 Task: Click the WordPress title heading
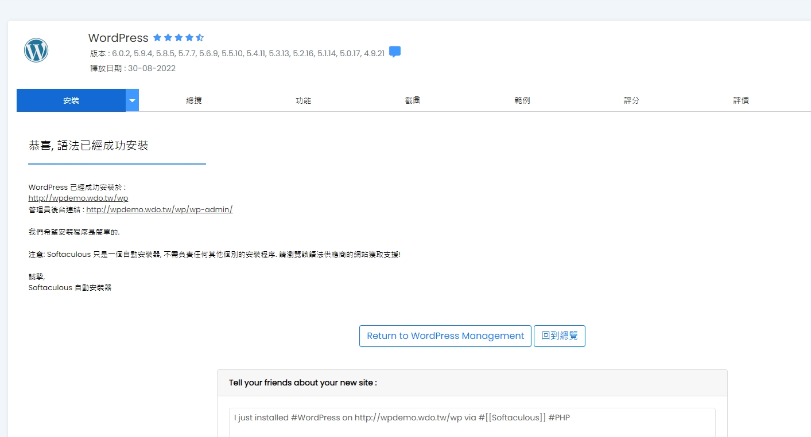[118, 38]
